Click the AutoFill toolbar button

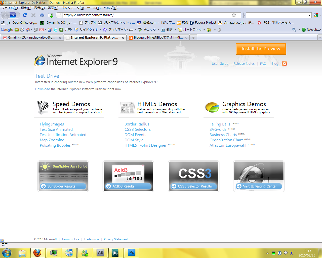(x=190, y=30)
